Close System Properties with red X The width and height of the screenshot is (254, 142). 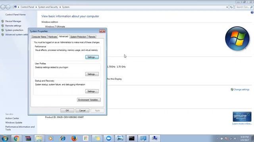(102, 31)
